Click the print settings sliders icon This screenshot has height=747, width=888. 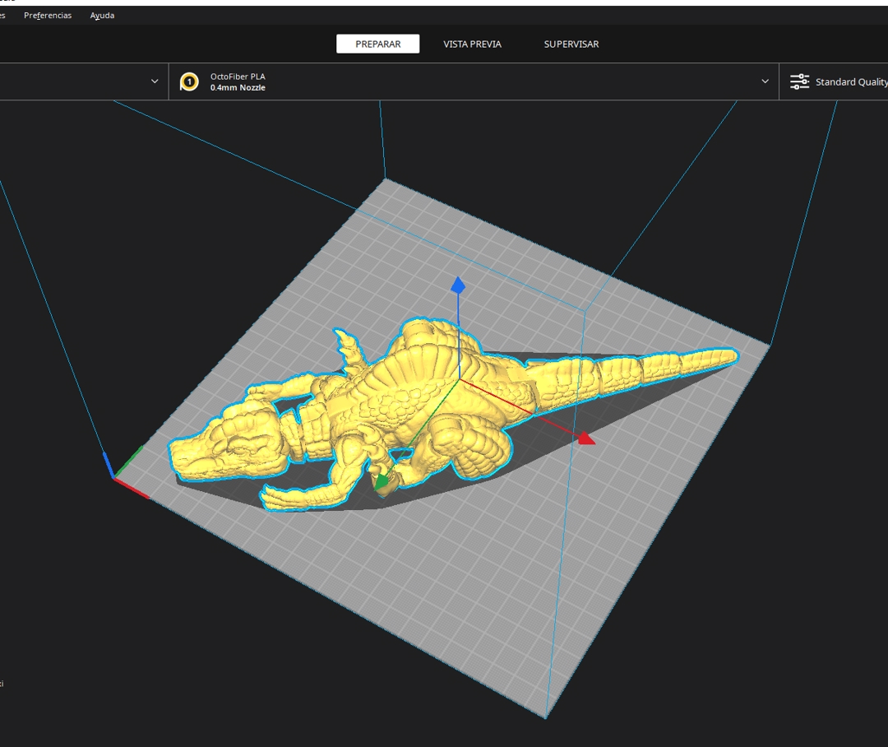799,81
